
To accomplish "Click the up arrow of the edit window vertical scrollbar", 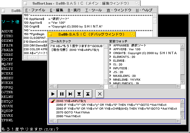I will pos(155,15).
